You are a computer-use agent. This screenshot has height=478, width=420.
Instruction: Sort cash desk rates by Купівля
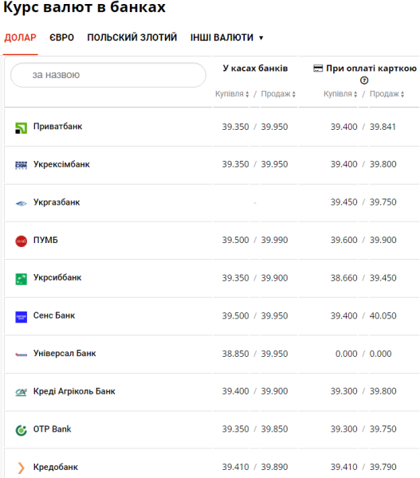pyautogui.click(x=232, y=94)
